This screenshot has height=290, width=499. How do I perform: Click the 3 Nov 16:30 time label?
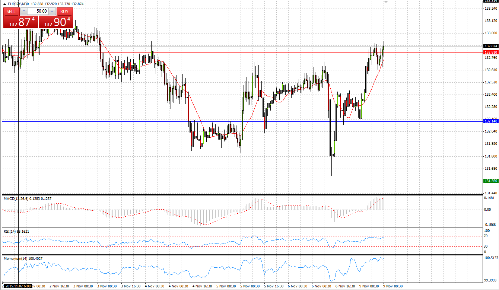click(131, 287)
